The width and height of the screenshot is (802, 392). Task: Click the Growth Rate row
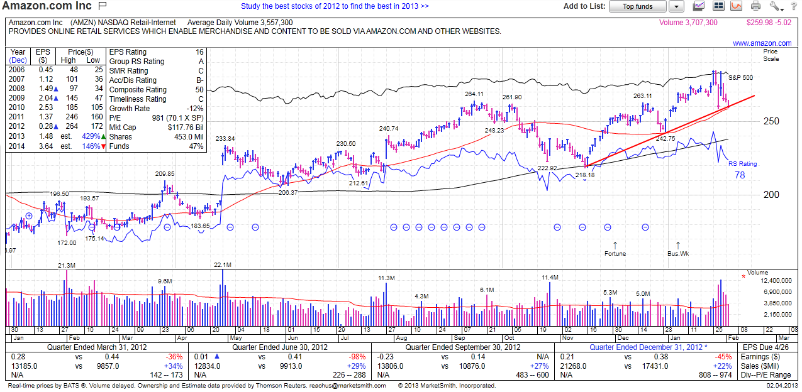(x=157, y=109)
